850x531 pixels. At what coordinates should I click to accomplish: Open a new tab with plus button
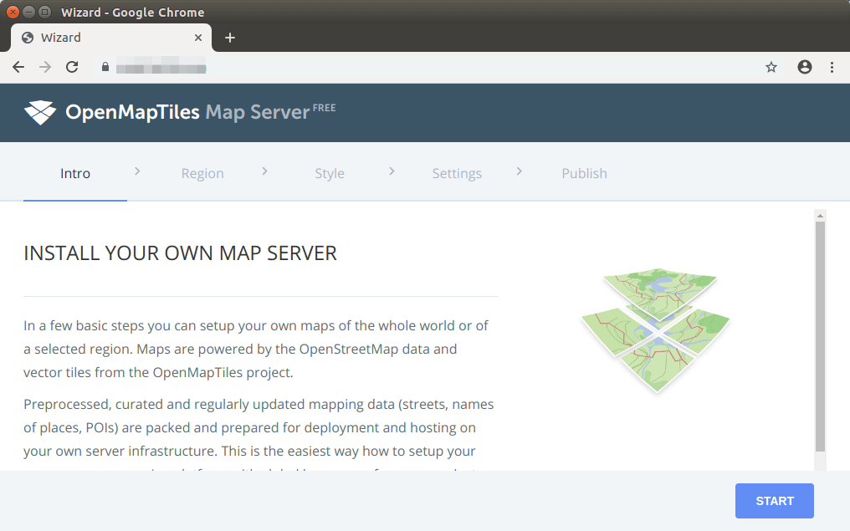pos(230,38)
